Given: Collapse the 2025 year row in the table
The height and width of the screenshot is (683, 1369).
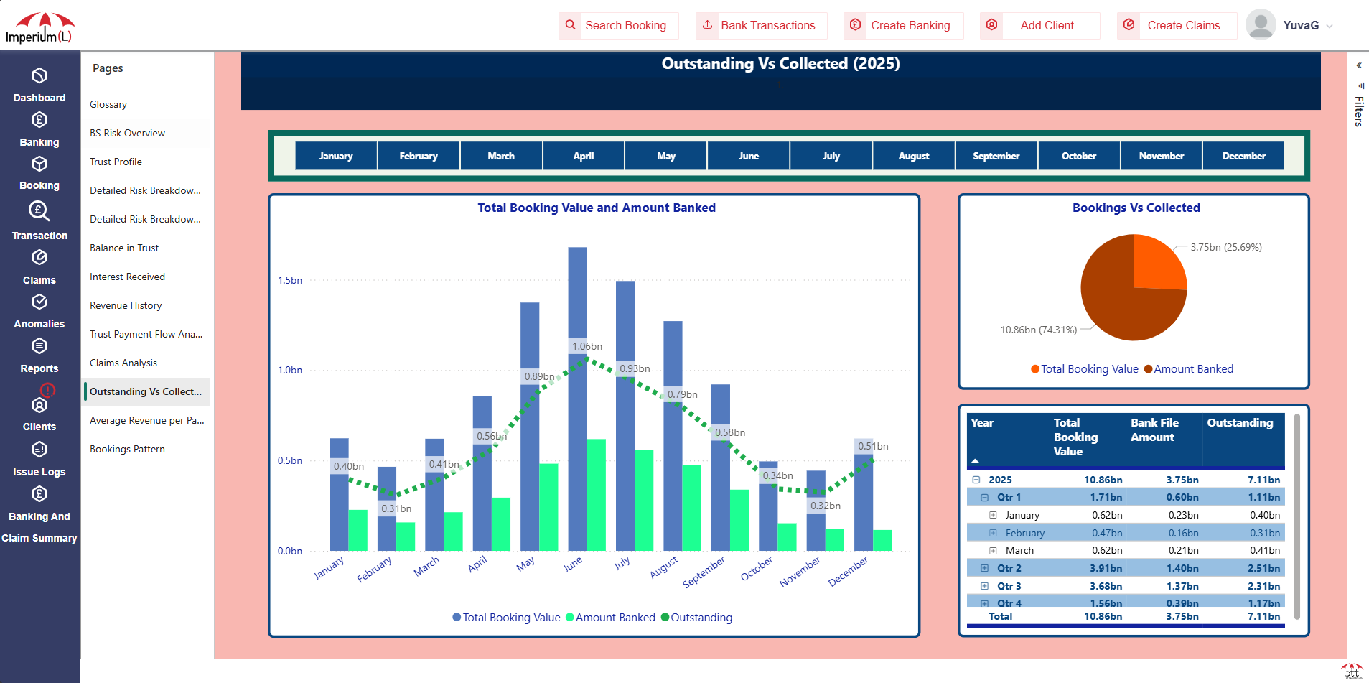Looking at the screenshot, I should pos(975,480).
